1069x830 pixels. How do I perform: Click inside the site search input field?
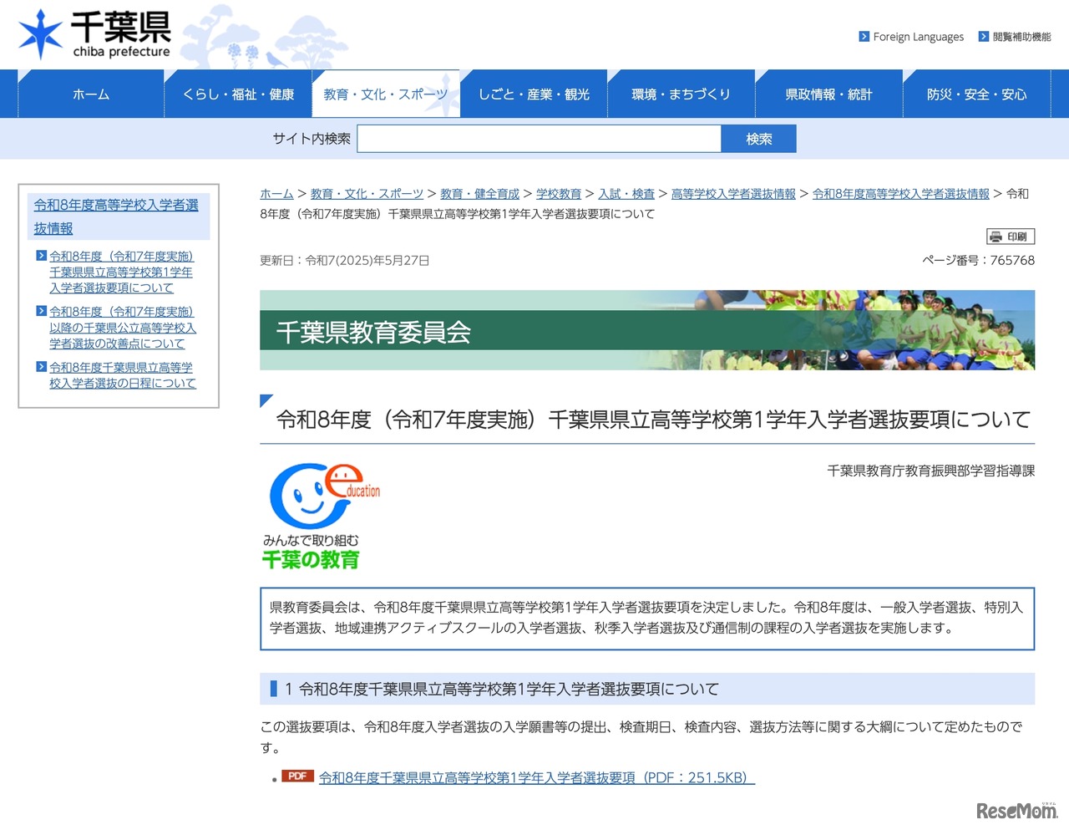point(539,138)
